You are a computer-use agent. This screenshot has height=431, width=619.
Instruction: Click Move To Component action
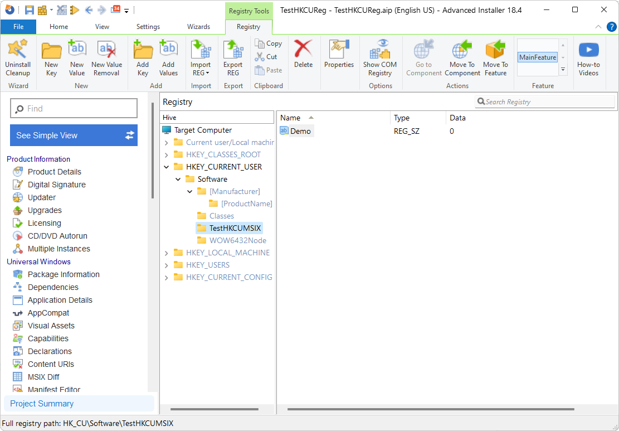(x=462, y=57)
